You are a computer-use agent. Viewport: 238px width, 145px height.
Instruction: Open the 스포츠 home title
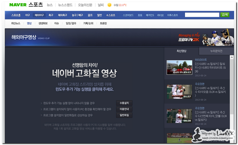(x=36, y=5)
